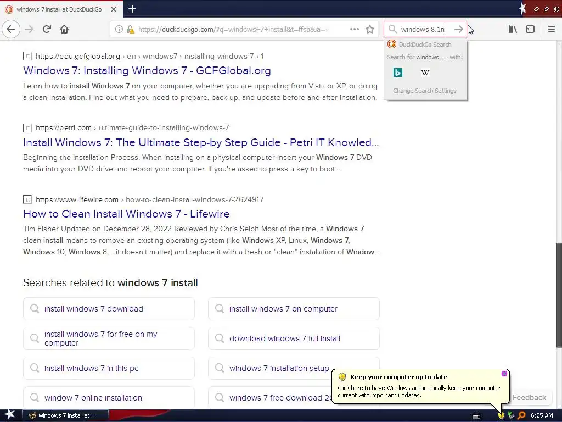The width and height of the screenshot is (562, 422).
Task: Click the magnifier tray icon
Action: [521, 415]
